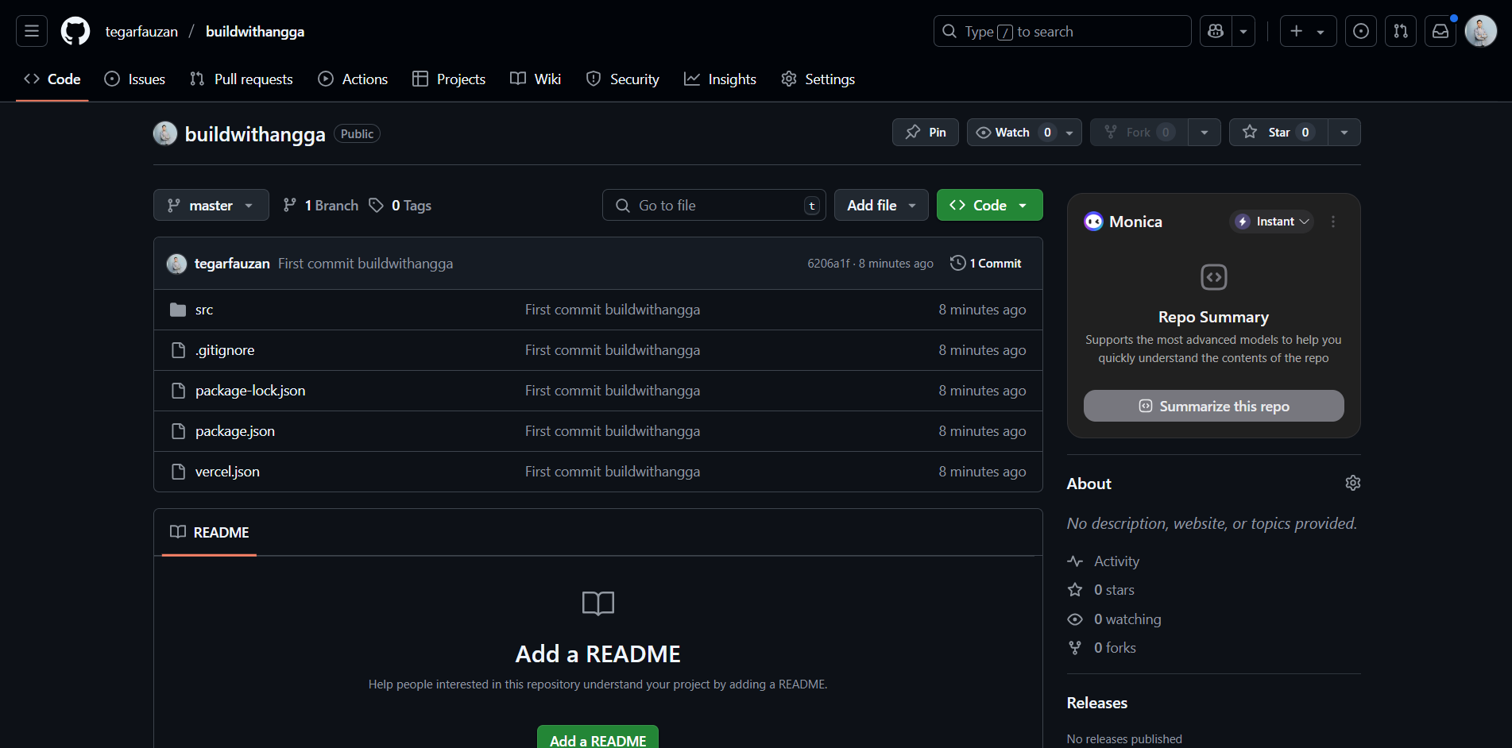
Task: Open the Releases heading link
Action: click(1096, 703)
